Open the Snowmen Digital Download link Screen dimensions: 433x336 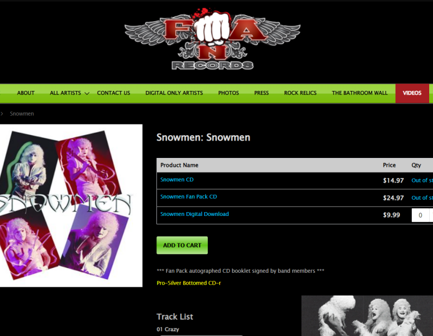point(194,214)
